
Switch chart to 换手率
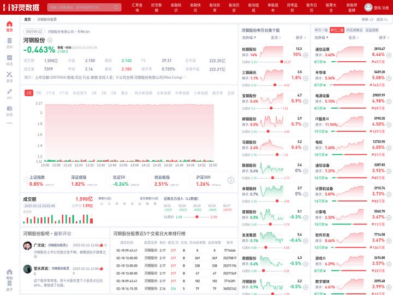pyautogui.click(x=218, y=93)
